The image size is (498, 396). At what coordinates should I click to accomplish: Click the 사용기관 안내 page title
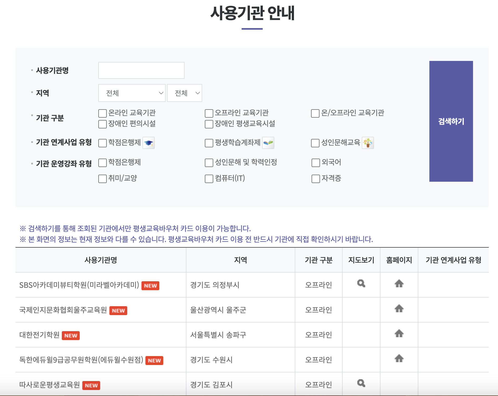252,13
